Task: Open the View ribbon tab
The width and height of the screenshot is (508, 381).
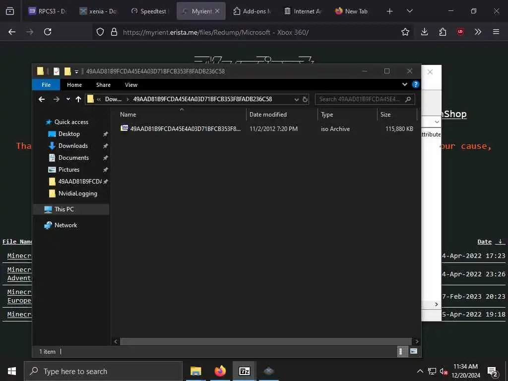Action: [131, 85]
